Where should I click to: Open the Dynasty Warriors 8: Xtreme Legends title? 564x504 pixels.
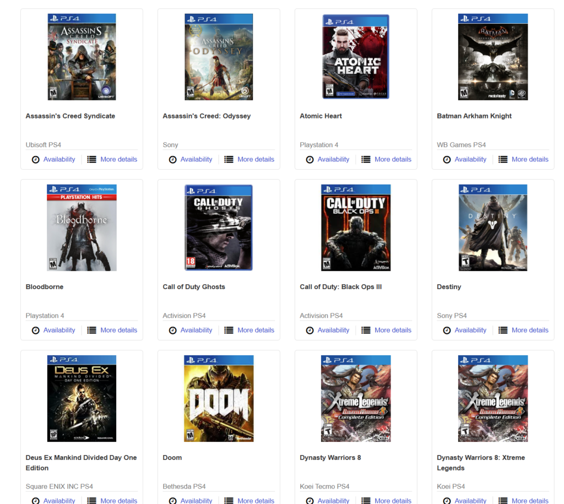480,463
